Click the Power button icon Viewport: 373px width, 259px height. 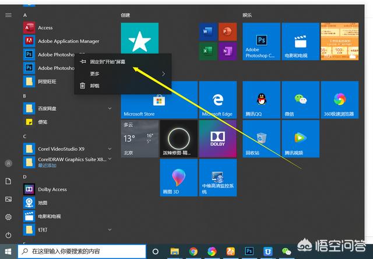coord(9,235)
